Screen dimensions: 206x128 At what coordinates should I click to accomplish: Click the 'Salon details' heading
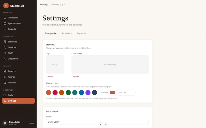[x=52, y=111]
